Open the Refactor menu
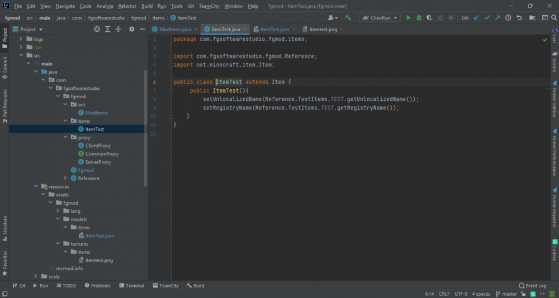Viewport: 559px width, 298px height. pos(127,6)
